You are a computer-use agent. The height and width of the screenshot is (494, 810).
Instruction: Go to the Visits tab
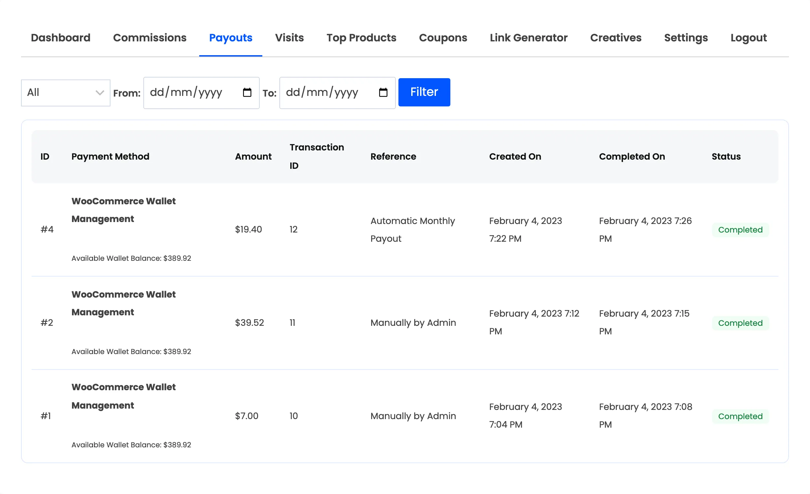(x=289, y=38)
